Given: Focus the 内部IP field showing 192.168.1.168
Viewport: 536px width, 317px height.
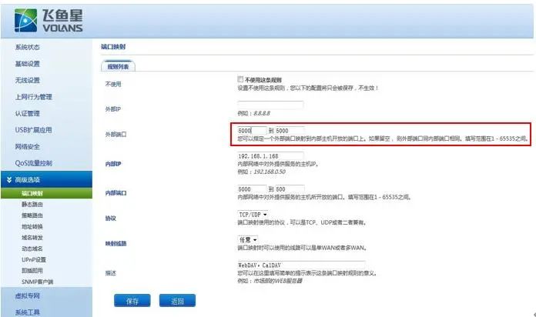Looking at the screenshot, I should [270, 156].
